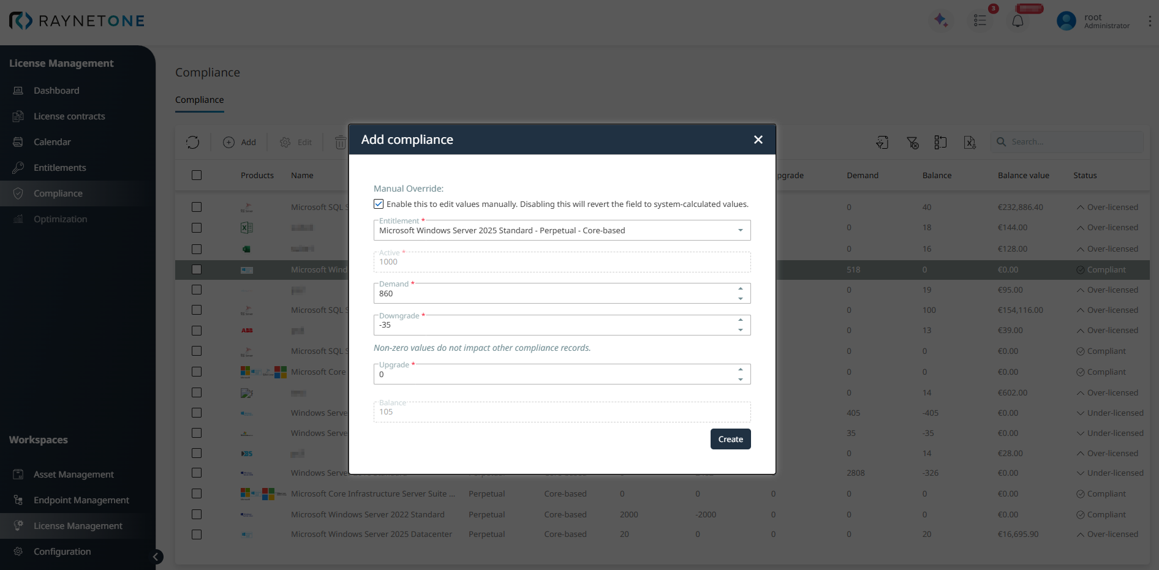Sort by the Balance column header

937,175
